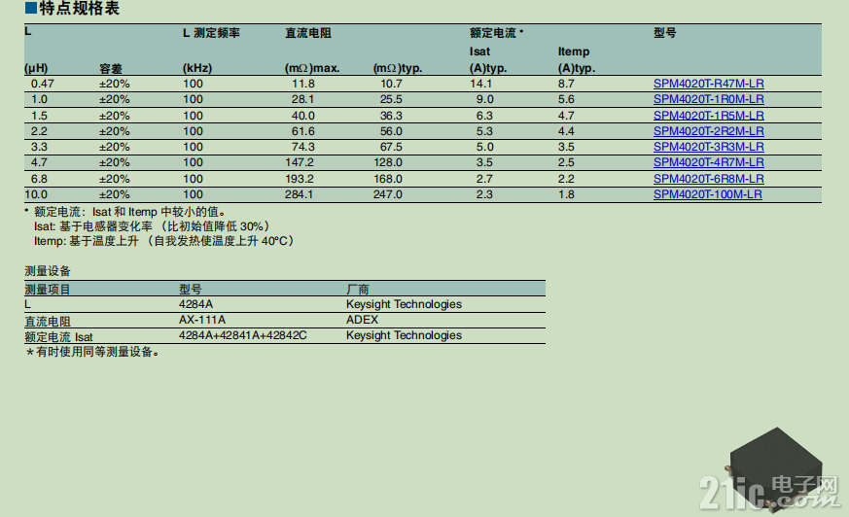Click the 11.8 max resistance value

[303, 84]
